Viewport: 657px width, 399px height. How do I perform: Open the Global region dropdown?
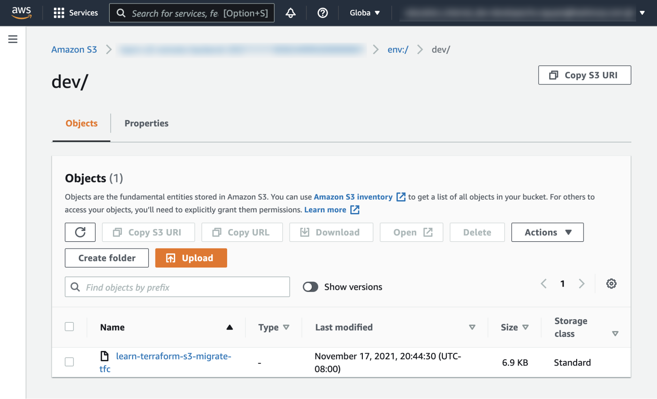pyautogui.click(x=364, y=13)
